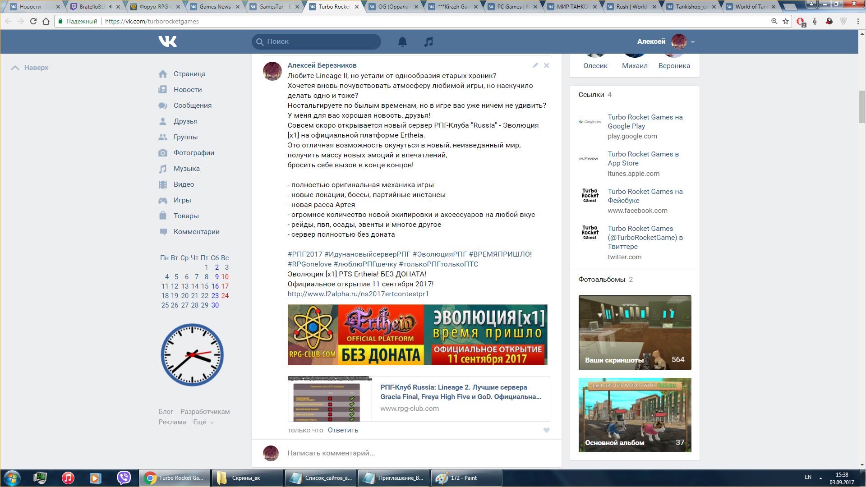Viewport: 866px width, 487px height.
Task: Open iTunes taskbar icon
Action: 68,478
